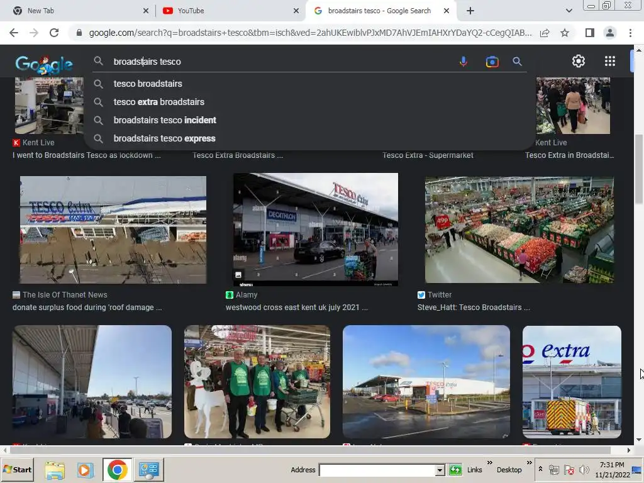Click the Google doodle logo
This screenshot has height=483, width=644.
[44, 65]
